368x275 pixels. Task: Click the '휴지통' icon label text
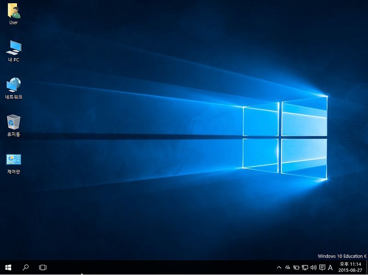click(14, 134)
